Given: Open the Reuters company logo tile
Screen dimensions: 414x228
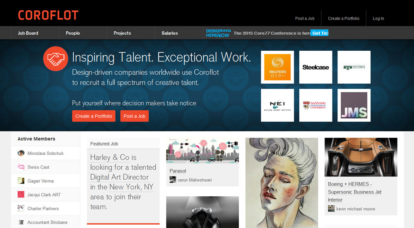Looking at the screenshot, I should (x=277, y=67).
